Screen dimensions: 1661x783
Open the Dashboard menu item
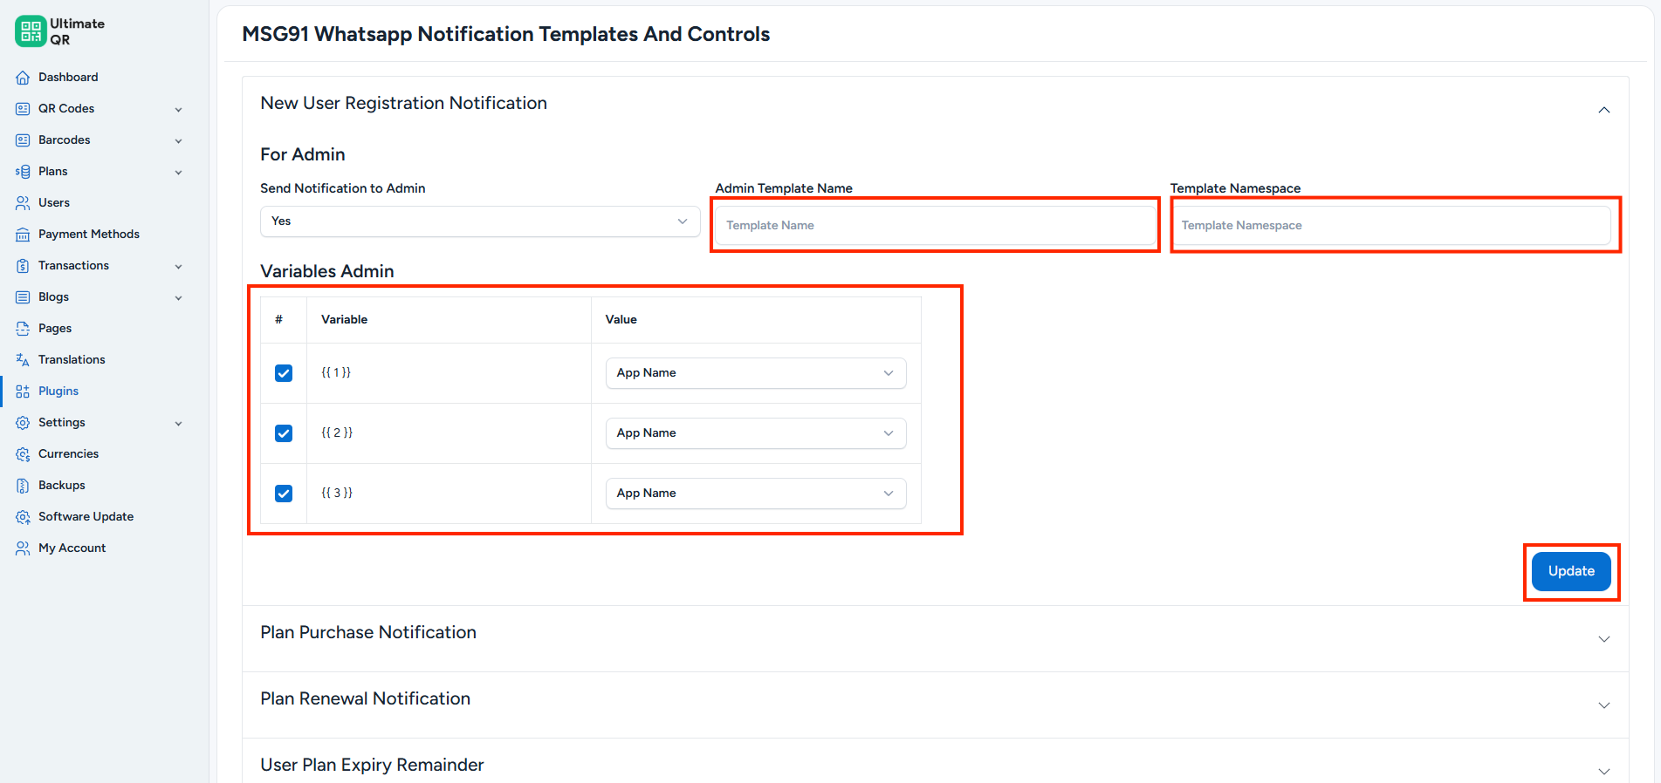click(x=68, y=77)
